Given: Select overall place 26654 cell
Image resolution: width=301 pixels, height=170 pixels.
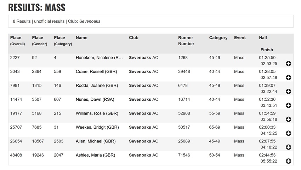Looking at the screenshot, I should (x=16, y=141).
